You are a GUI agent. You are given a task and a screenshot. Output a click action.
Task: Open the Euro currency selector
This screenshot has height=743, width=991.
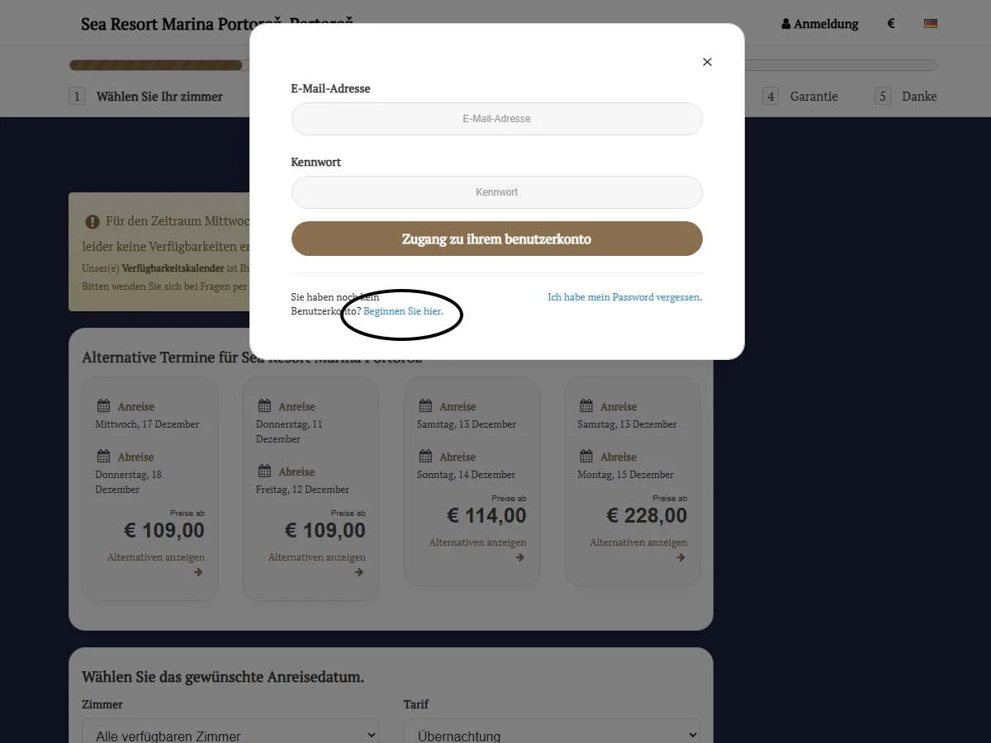pyautogui.click(x=891, y=24)
